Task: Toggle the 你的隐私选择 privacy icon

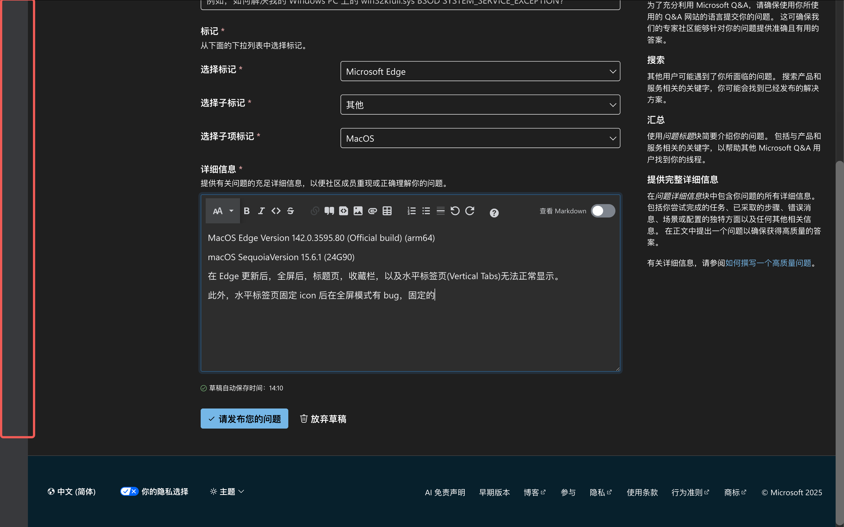Action: pos(130,491)
